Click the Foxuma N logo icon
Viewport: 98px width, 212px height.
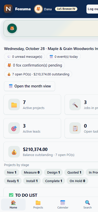8,9
